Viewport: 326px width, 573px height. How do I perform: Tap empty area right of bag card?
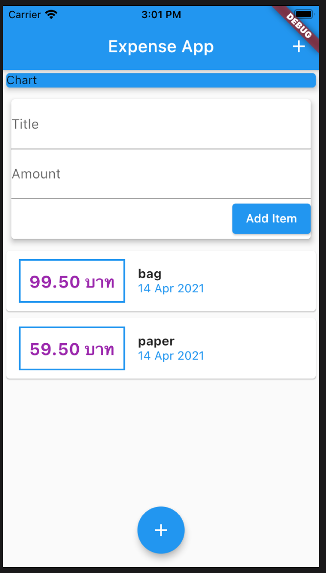click(264, 281)
